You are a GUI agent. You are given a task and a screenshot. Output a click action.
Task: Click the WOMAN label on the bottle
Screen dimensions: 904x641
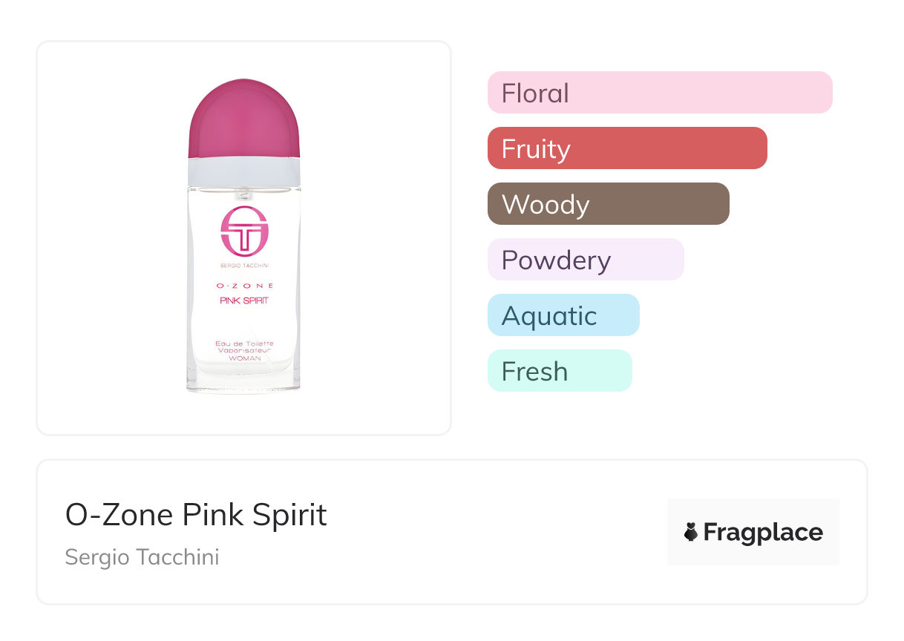244,358
